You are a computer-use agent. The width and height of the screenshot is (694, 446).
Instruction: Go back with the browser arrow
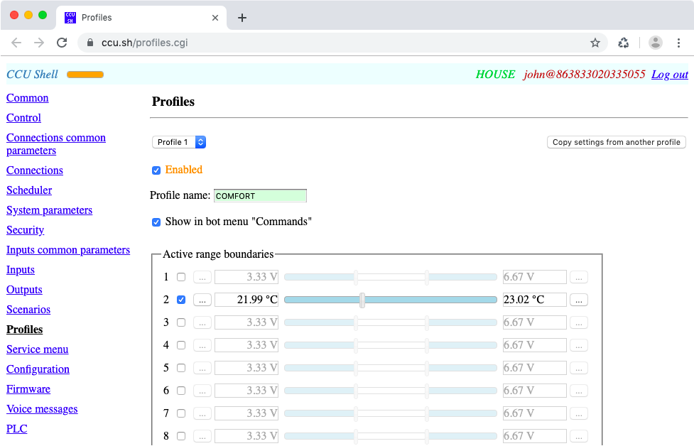(x=16, y=43)
